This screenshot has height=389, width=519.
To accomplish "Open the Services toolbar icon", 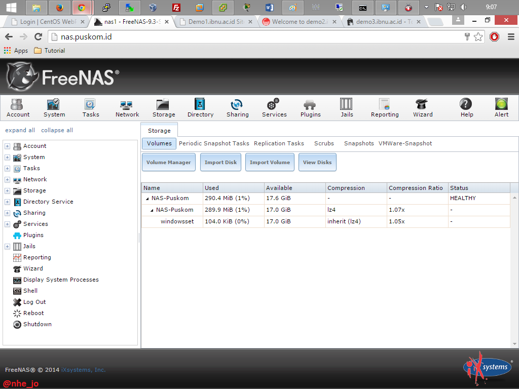I will pos(274,108).
